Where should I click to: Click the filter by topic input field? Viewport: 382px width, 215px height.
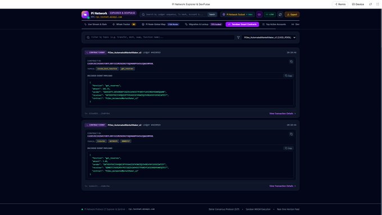(x=160, y=37)
